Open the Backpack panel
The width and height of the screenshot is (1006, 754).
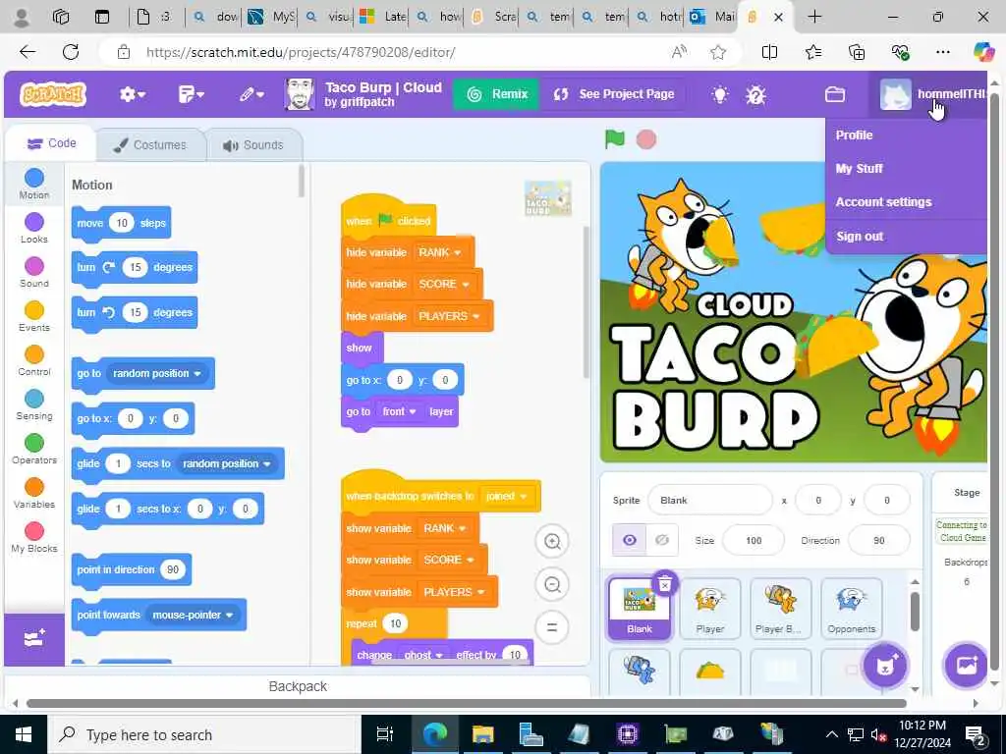(298, 686)
